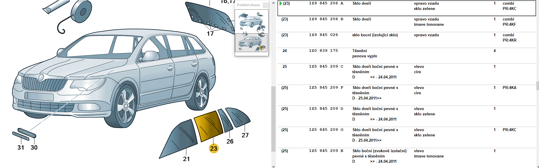This screenshot has width=539, height=168.
Task: Select the yellow highlighted door glass part
Action: tap(208, 126)
